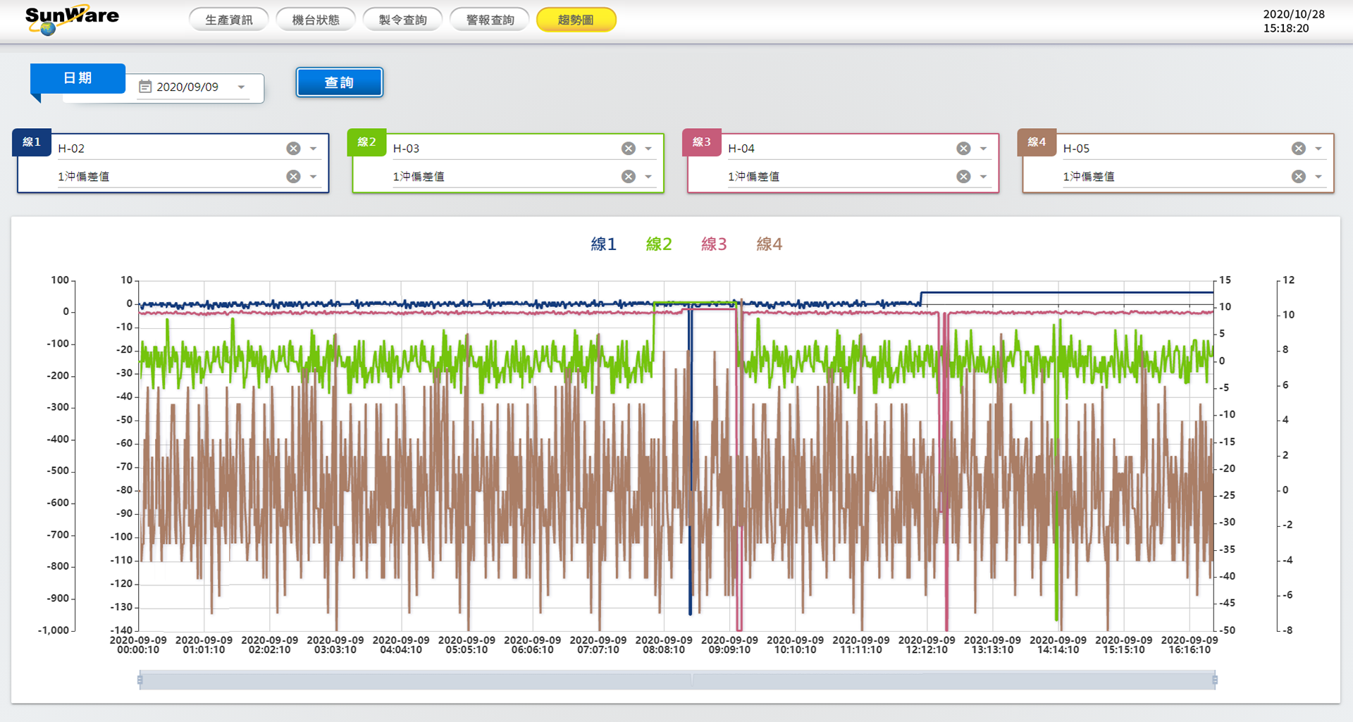Clear the 1沖偏差值 parameter in 線1
Viewport: 1353px width, 722px height.
[293, 177]
